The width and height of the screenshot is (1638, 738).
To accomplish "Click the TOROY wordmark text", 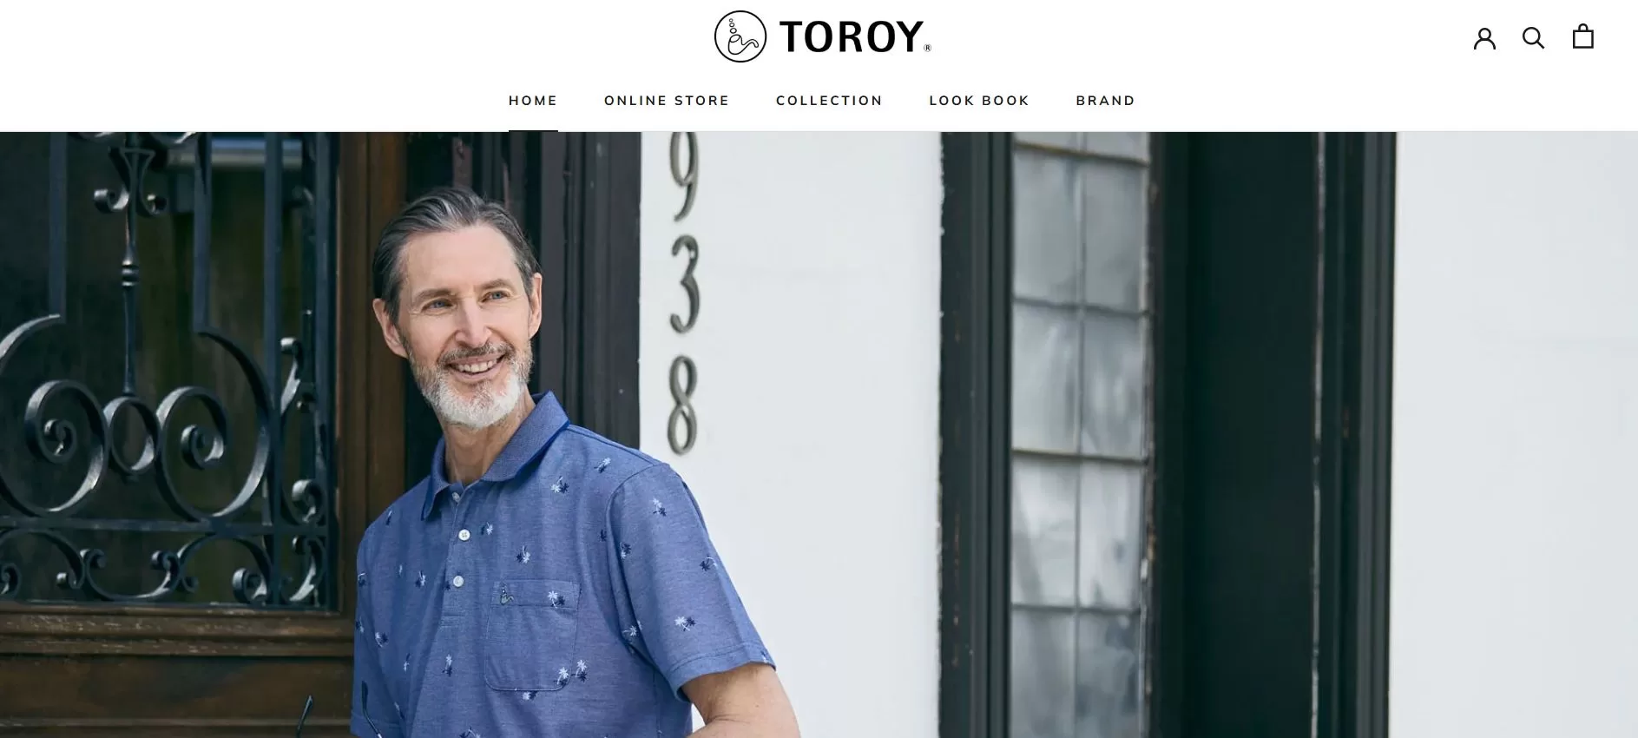I will [855, 37].
